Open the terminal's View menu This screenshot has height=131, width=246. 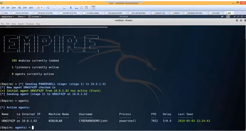pyautogui.click(x=14, y=24)
